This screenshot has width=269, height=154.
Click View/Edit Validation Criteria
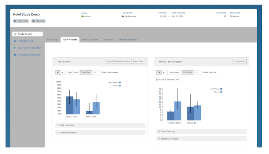(119, 61)
